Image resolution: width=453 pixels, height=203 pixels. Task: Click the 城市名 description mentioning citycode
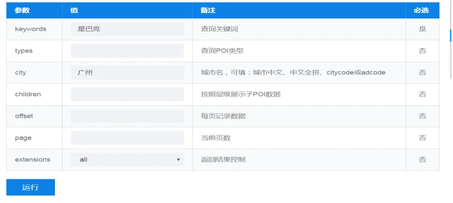pyautogui.click(x=293, y=73)
